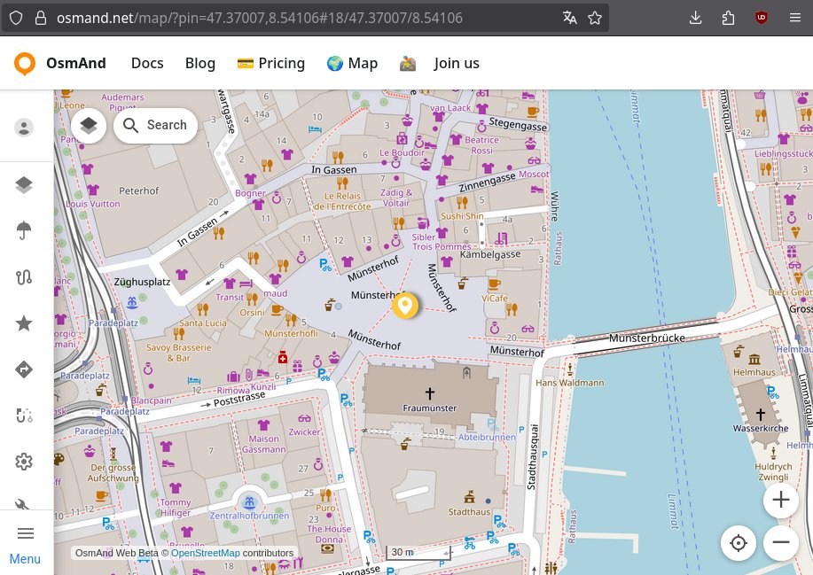Open the user account icon in sidebar
This screenshot has height=575, width=813.
coord(24,128)
